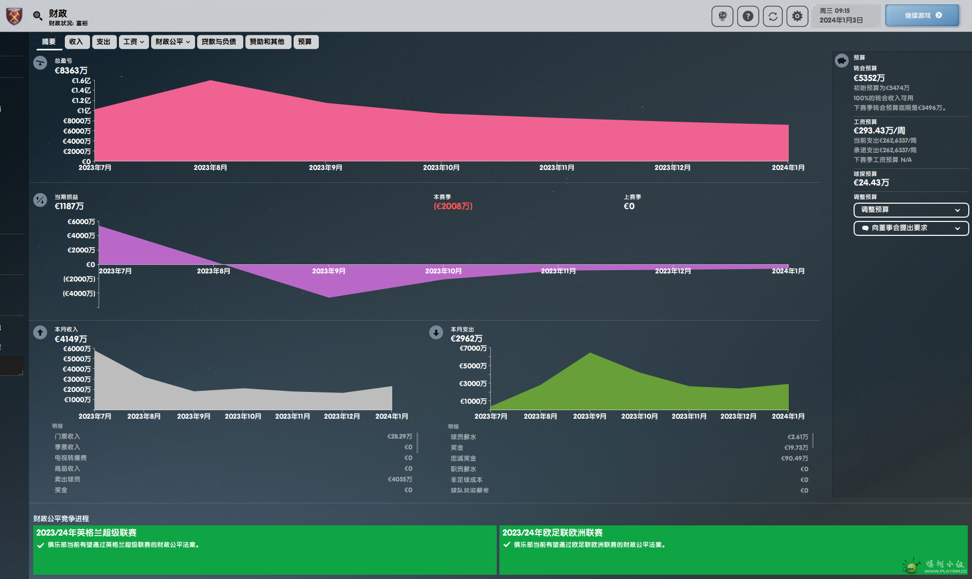
Task: Expand the 工资 wages dropdown
Action: tap(133, 42)
